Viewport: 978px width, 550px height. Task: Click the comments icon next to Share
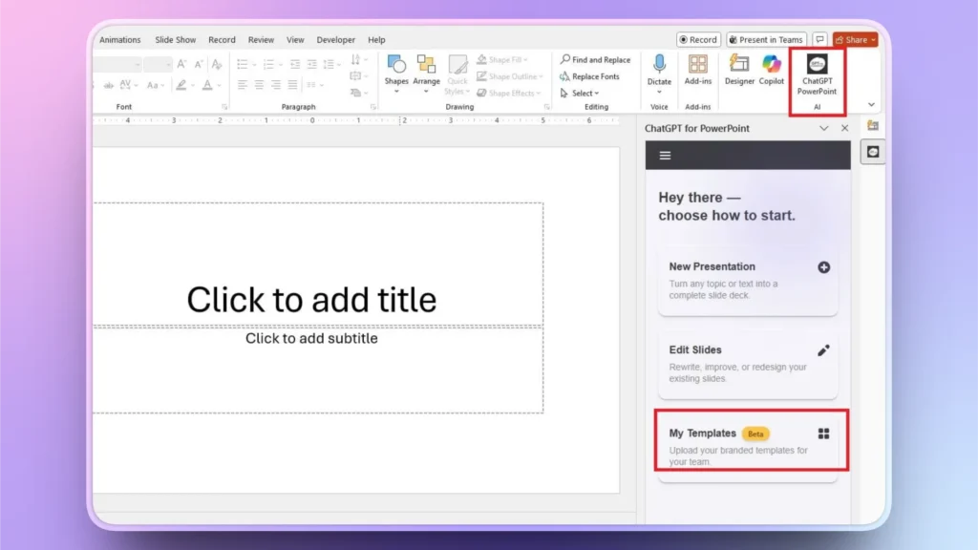[x=819, y=39]
